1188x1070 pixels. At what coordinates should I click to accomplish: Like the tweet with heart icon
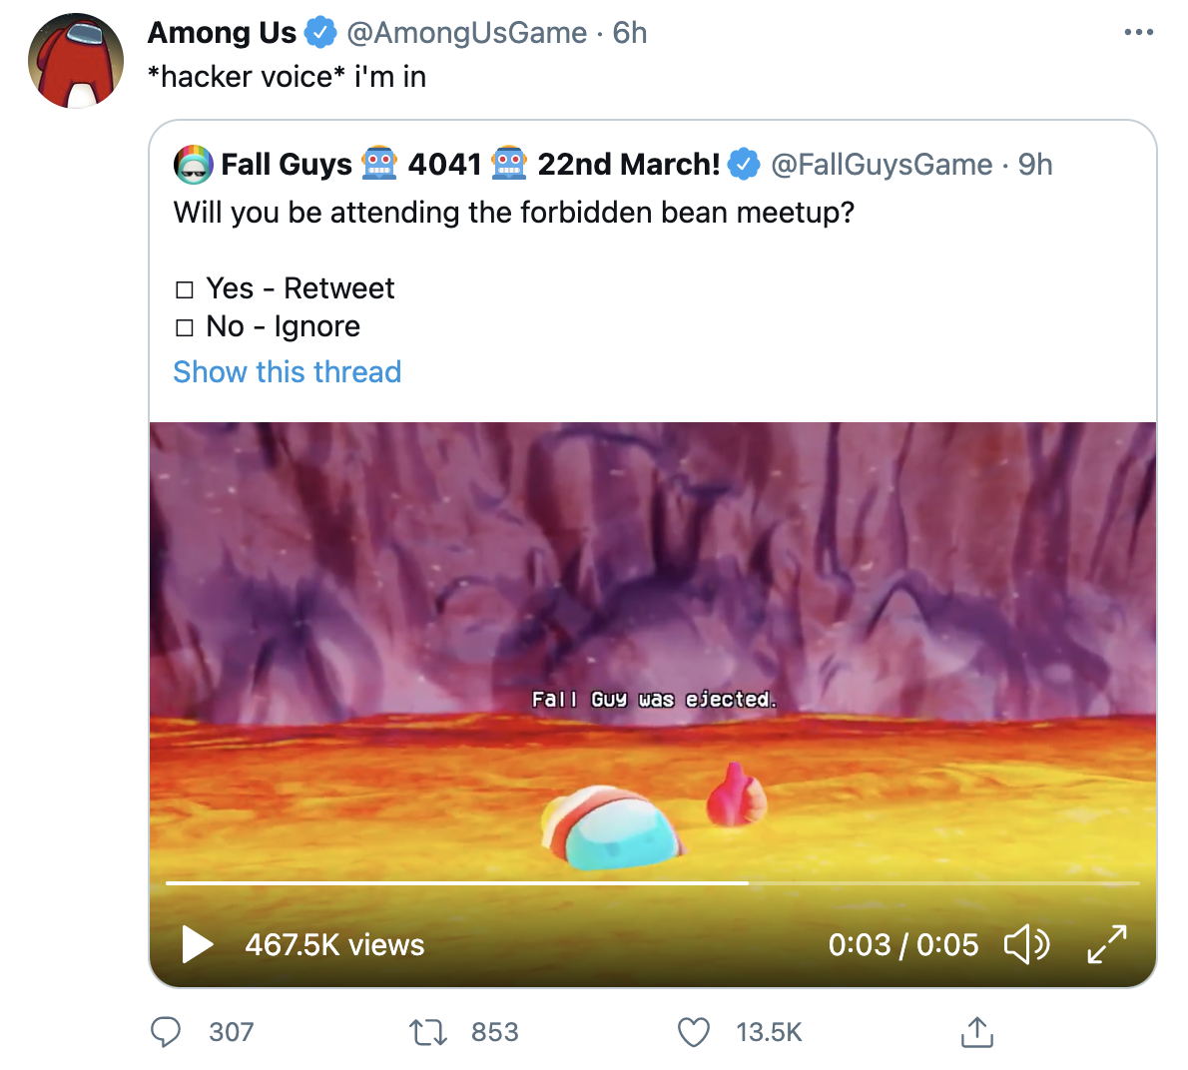coord(694,1031)
